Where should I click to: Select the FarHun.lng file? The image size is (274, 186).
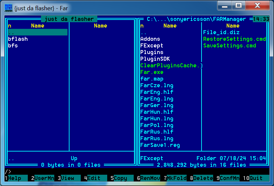[x=157, y=119]
